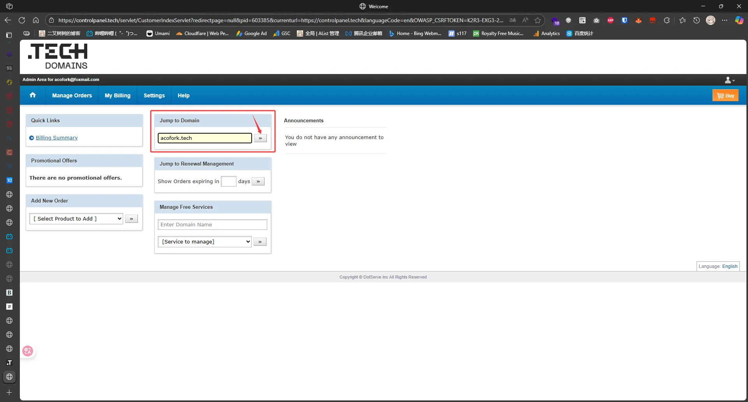
Task: Open the My Billing menu
Action: point(118,95)
